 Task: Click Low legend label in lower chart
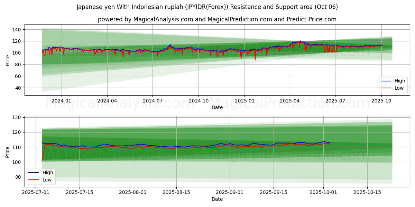pyautogui.click(x=47, y=180)
